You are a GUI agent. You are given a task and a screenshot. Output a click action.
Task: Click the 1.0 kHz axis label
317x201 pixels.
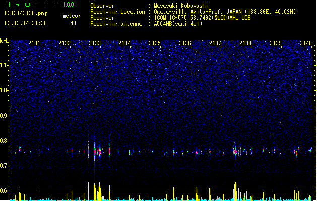coord(5,90)
